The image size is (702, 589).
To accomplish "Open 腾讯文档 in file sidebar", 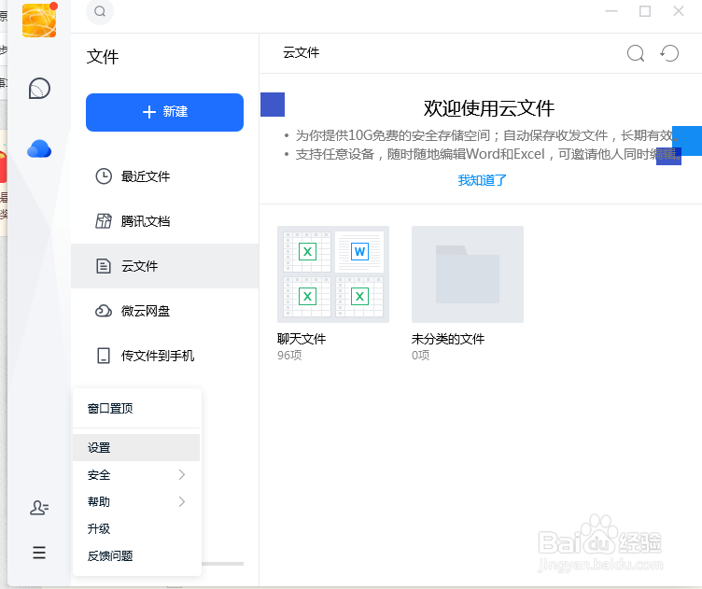I will pos(164,221).
